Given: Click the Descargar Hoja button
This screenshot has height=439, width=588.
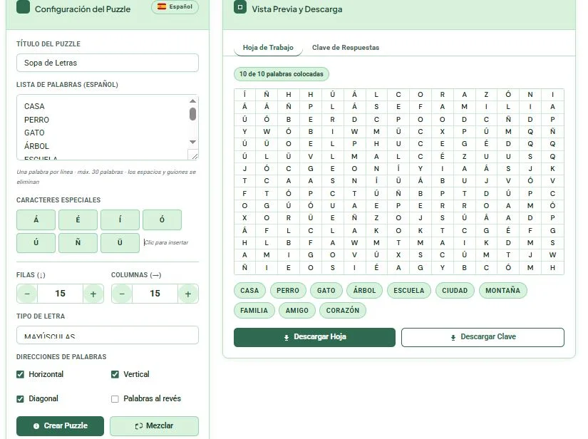Looking at the screenshot, I should tap(314, 337).
